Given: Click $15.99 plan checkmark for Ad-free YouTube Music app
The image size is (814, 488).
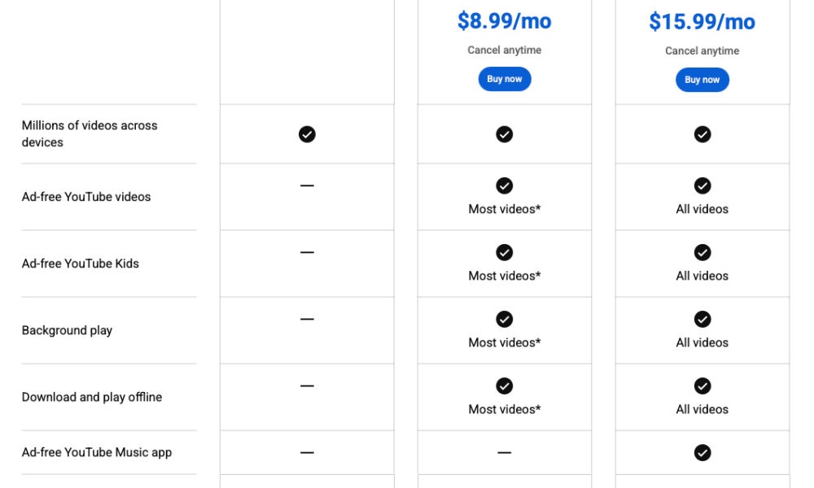Looking at the screenshot, I should pos(702,453).
